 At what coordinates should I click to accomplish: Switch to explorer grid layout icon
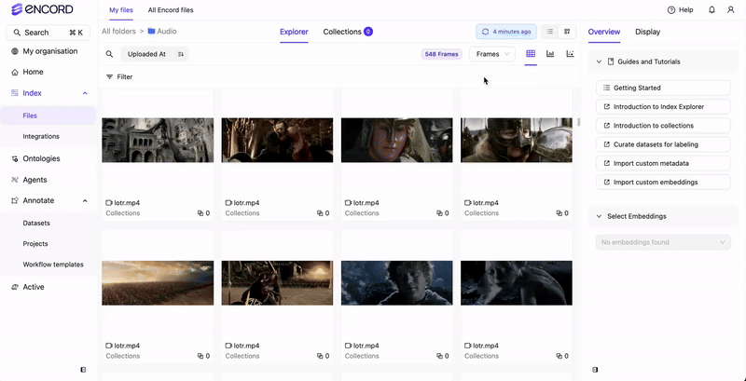pos(567,32)
